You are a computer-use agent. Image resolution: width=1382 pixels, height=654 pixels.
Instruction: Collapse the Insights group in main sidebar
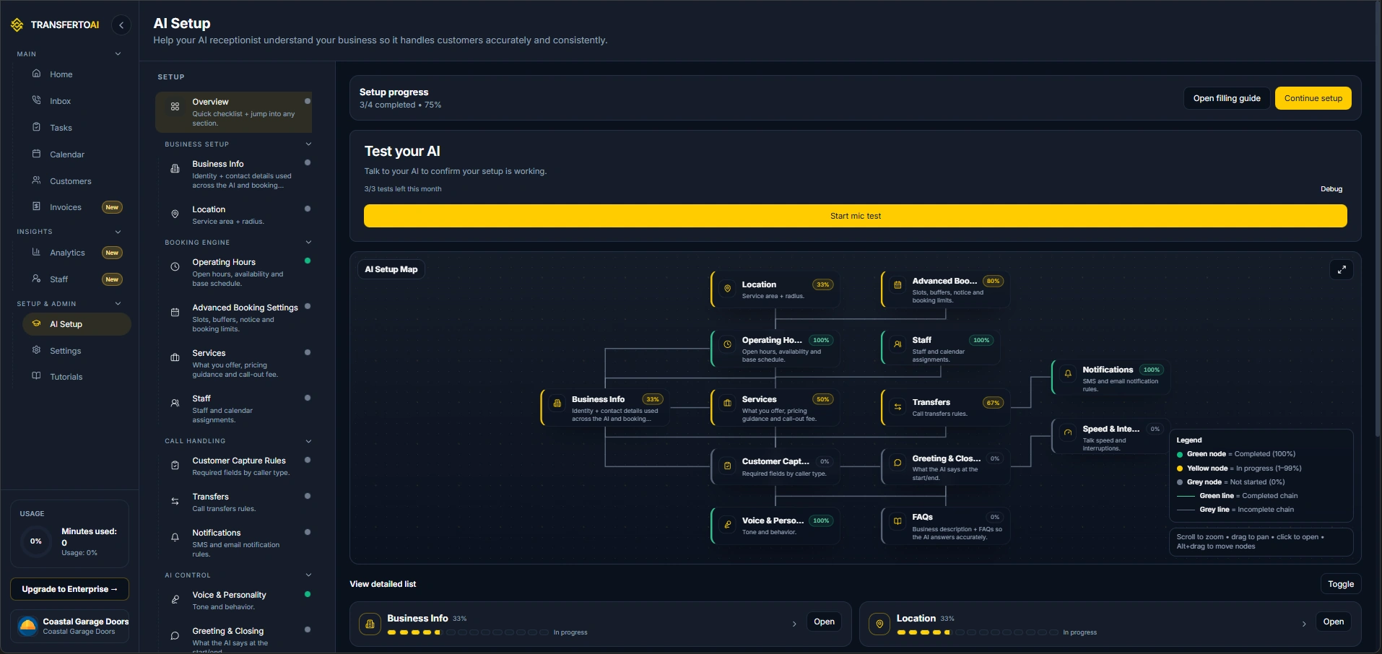(118, 232)
